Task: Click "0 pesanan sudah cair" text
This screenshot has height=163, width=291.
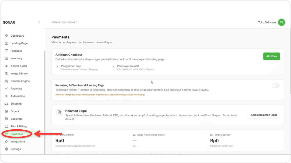Action: (221, 146)
